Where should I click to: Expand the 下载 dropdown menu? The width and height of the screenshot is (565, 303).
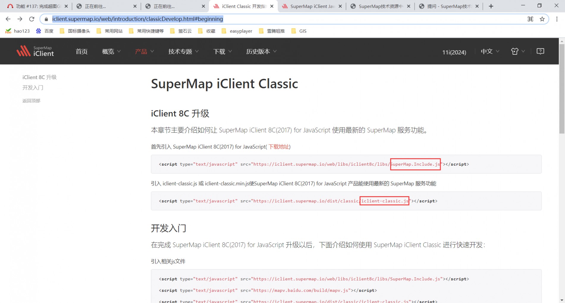click(222, 51)
